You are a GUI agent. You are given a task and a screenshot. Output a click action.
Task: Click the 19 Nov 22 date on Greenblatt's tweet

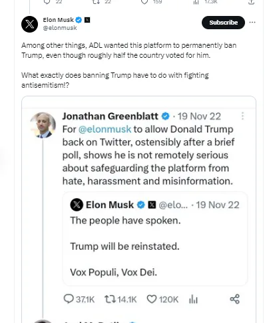tap(199, 116)
